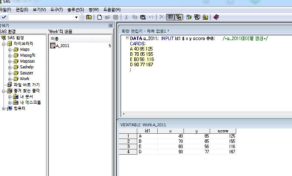Screen dimensions: 292x176
Task: Open the 솔루션(S) menu
Action: click(x=75, y=9)
